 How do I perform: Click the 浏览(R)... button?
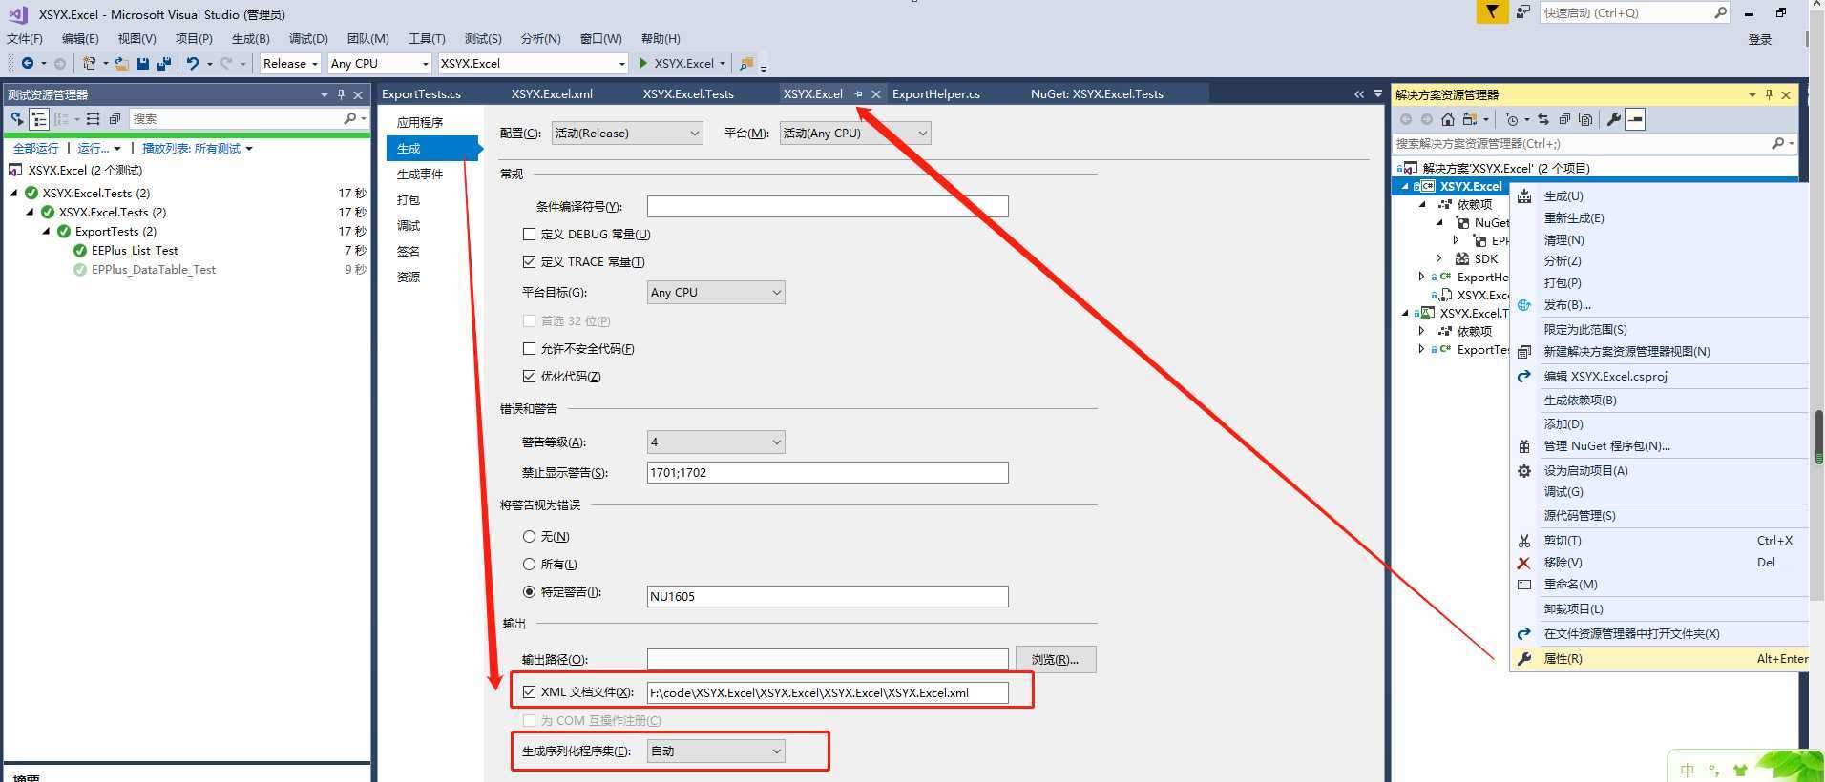pos(1056,659)
